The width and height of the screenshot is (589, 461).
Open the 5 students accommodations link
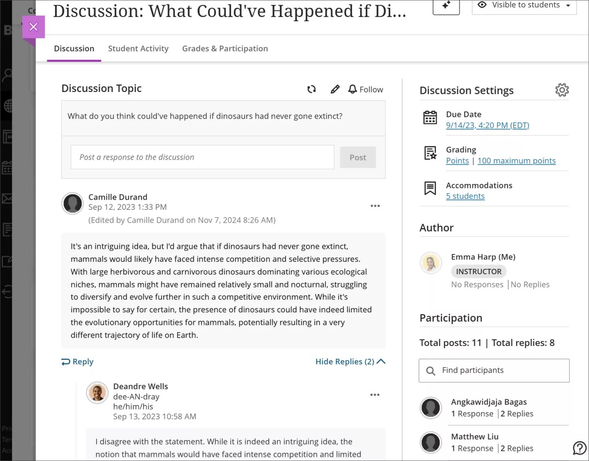coord(465,196)
